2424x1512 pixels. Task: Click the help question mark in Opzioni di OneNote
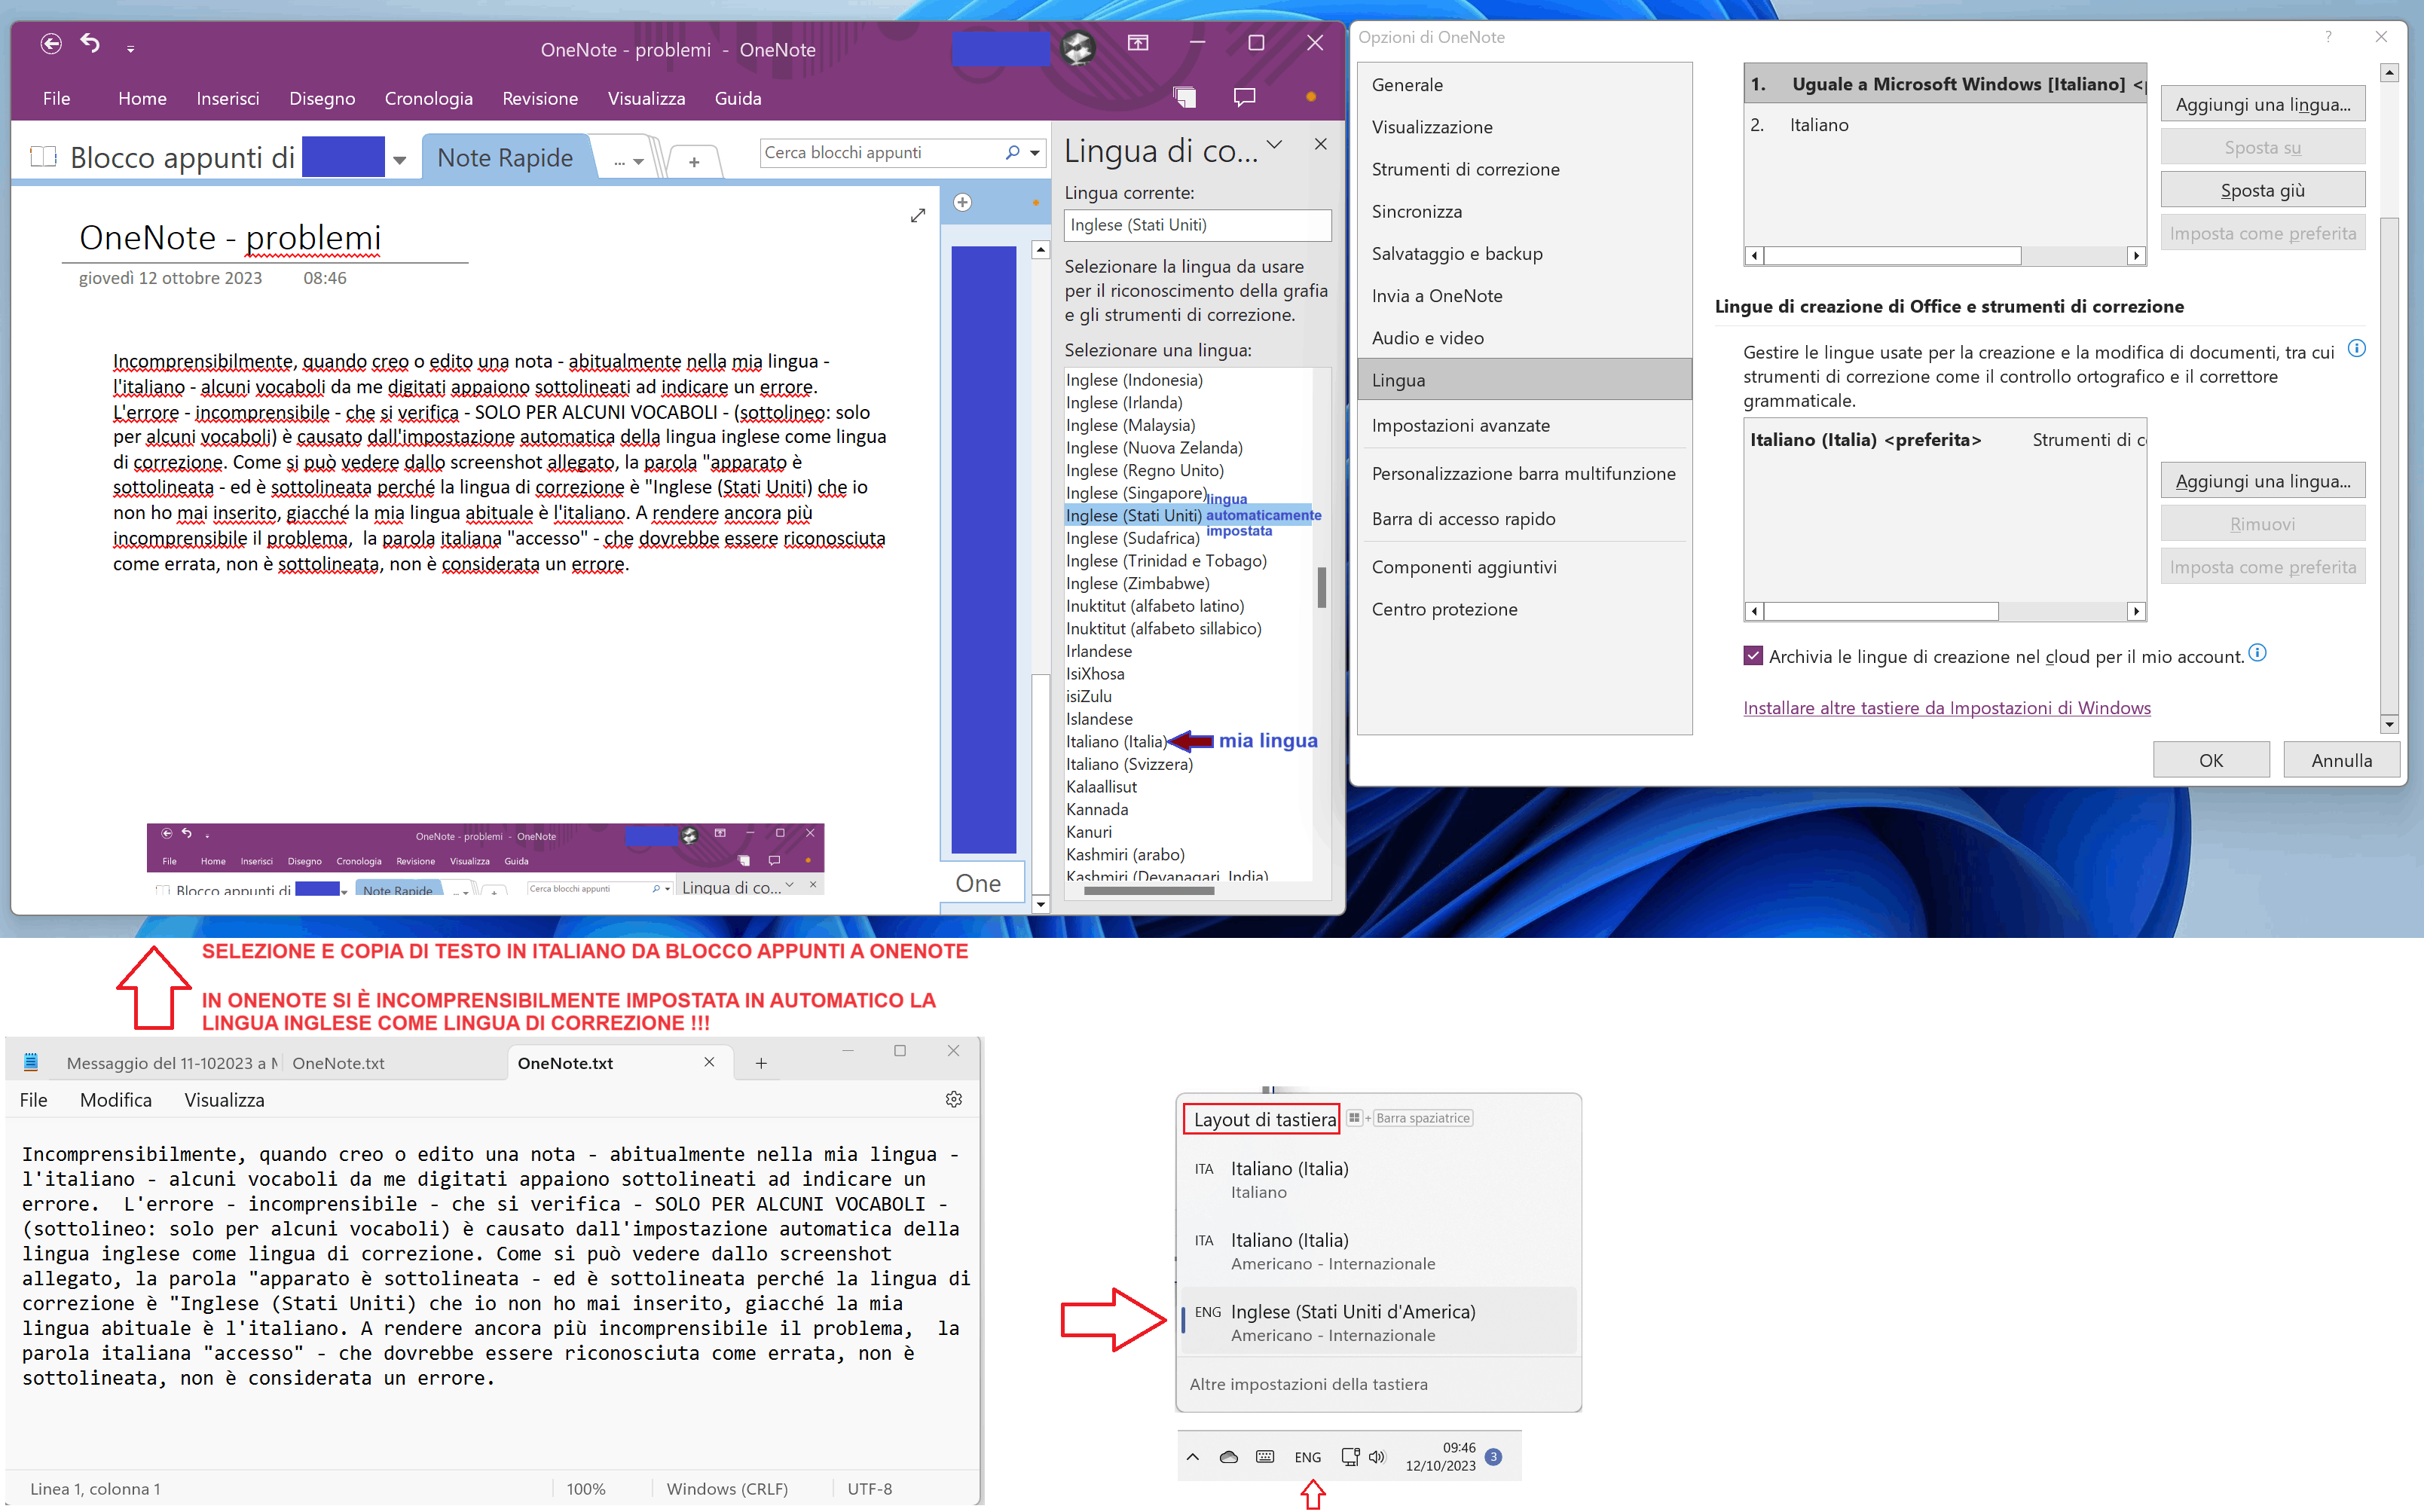tap(2328, 37)
